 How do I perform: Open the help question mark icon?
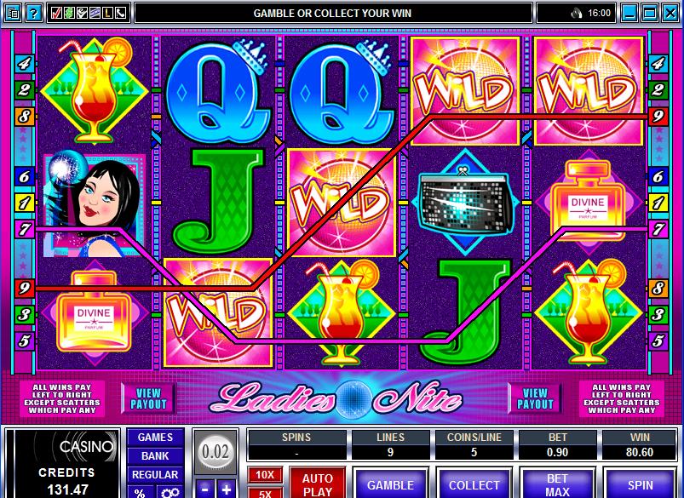[33, 13]
